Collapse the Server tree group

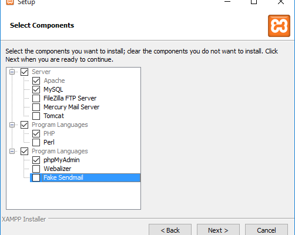coord(12,72)
